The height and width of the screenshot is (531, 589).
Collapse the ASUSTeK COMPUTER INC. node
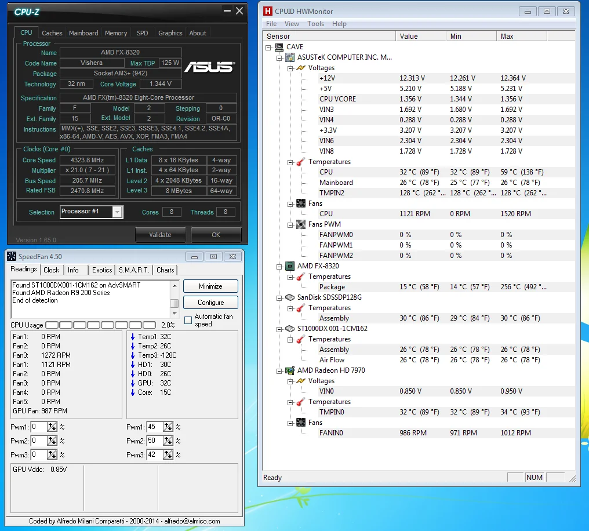pos(279,58)
